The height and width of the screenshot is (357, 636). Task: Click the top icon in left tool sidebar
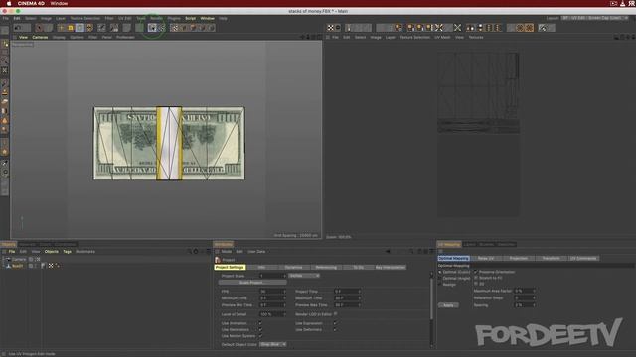tap(5, 31)
